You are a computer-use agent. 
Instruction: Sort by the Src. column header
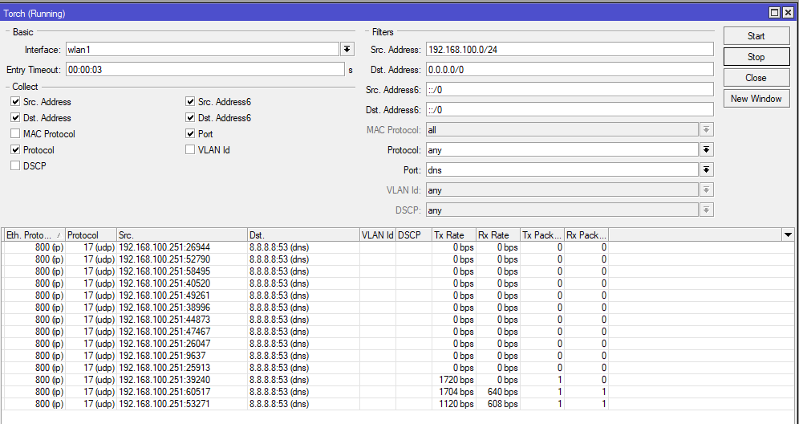(182, 235)
